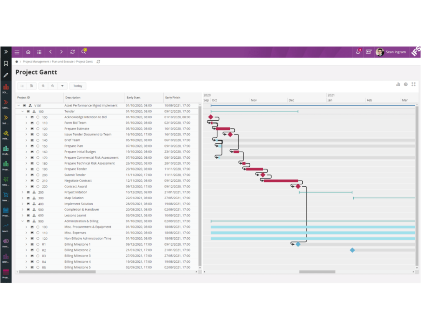Zoom in on the Gantt timeline
Screen dimensions: 421x330
tap(43, 86)
